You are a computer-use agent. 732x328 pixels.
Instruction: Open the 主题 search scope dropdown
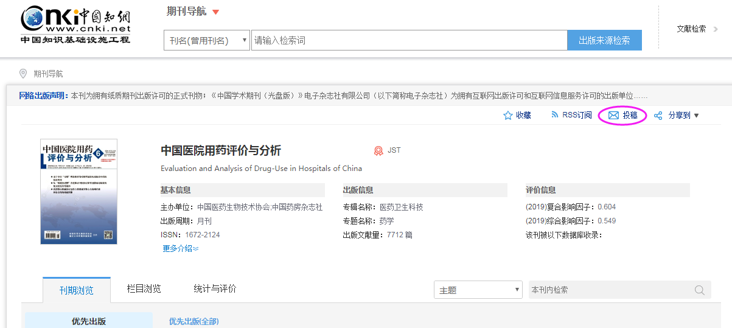coord(478,290)
